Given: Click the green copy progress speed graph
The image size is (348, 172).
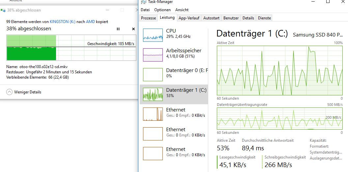Looking at the screenshot, I should [31, 48].
